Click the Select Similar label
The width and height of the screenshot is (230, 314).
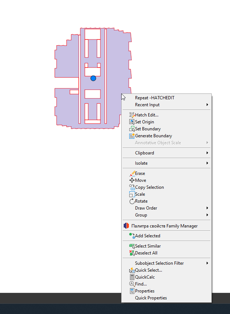click(x=148, y=246)
